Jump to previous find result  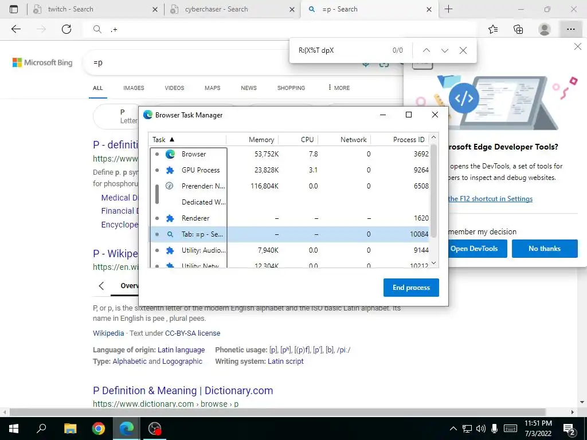coord(426,50)
